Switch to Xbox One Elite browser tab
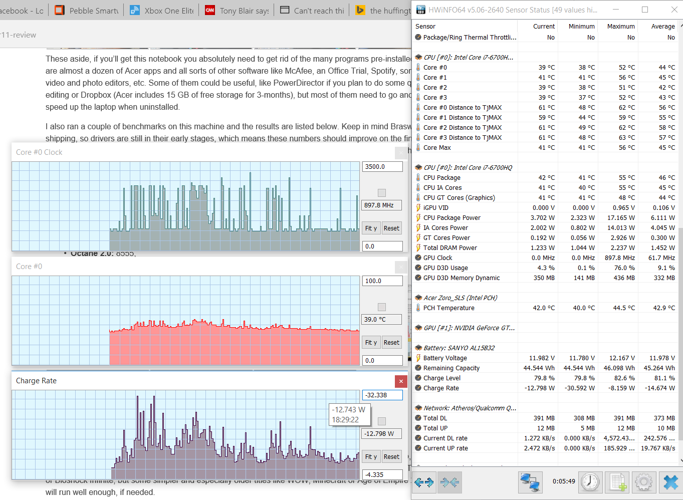The width and height of the screenshot is (683, 500). [162, 10]
